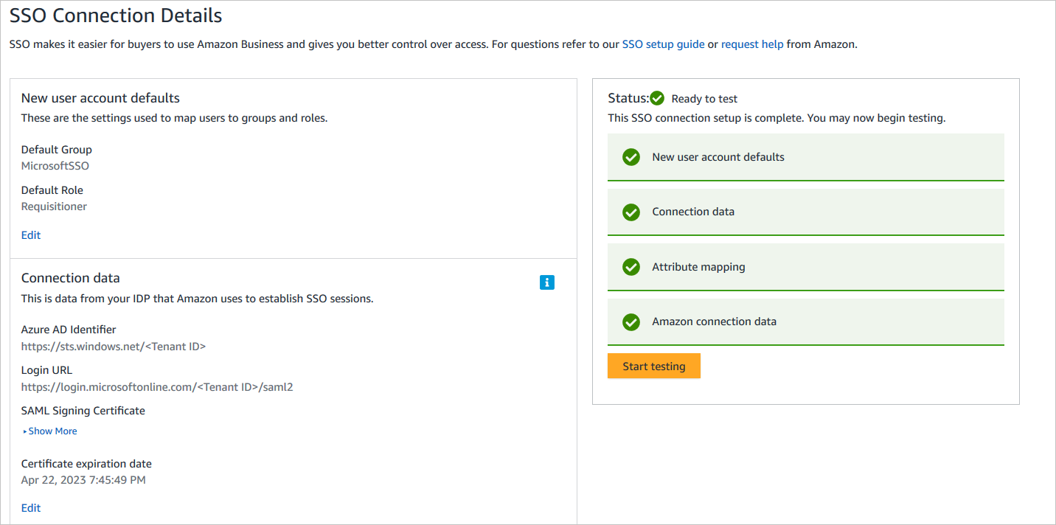The width and height of the screenshot is (1056, 525).
Task: Click the Login URL label
Action: [x=46, y=370]
